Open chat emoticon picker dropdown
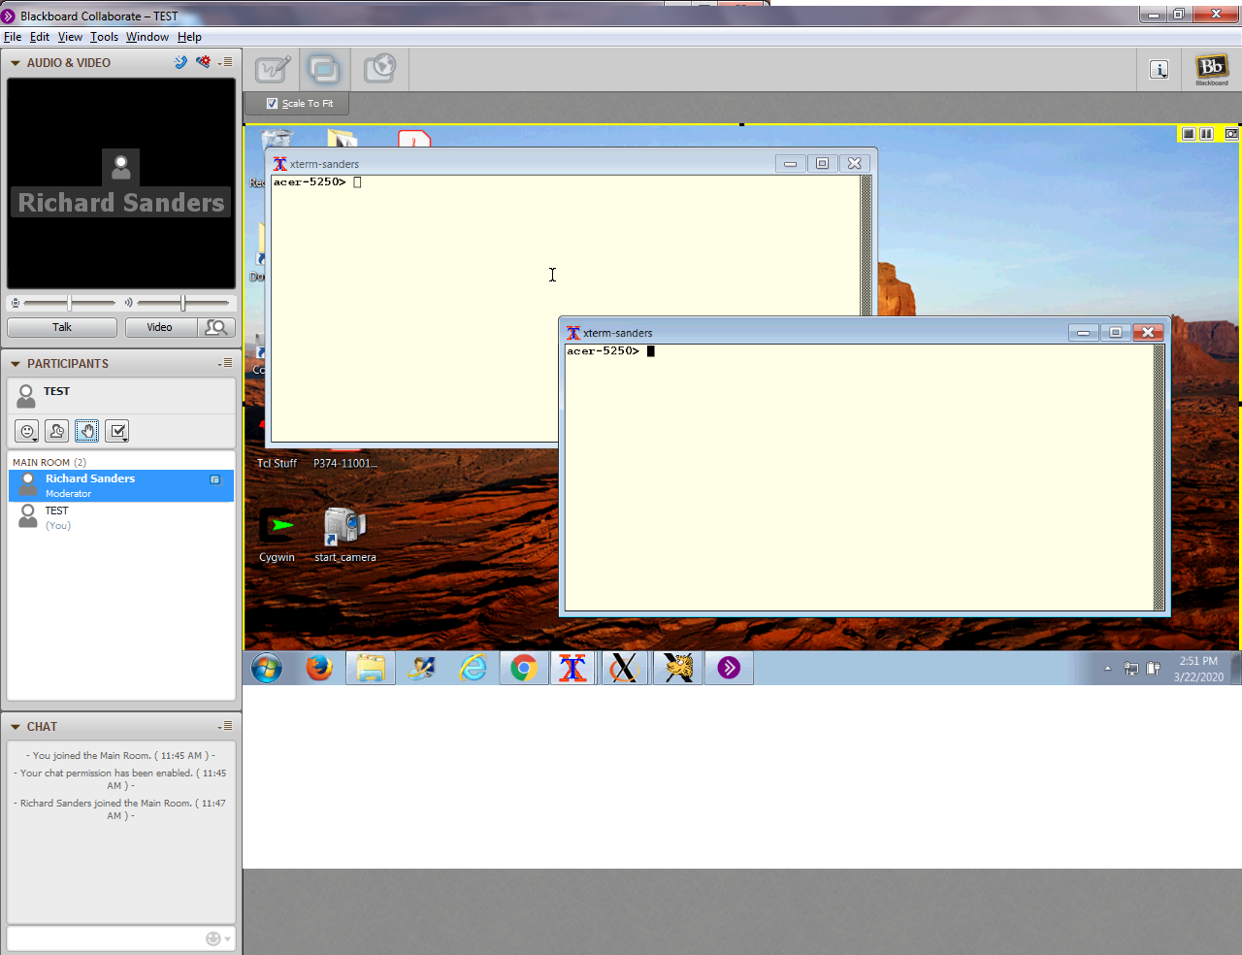The image size is (1242, 955). (218, 939)
